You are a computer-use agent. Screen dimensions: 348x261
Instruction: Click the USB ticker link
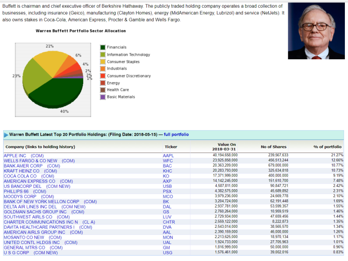pos(167,186)
